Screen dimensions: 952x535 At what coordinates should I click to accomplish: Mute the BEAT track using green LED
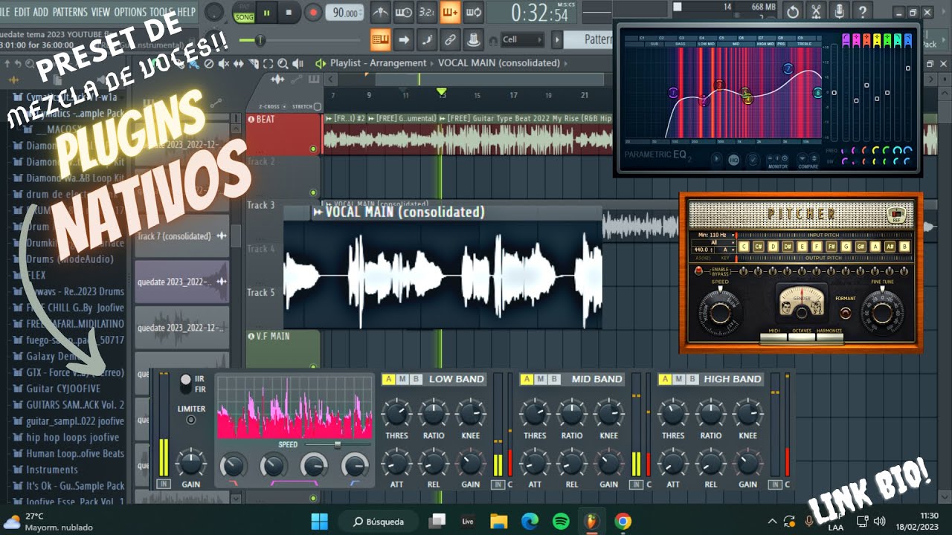(313, 149)
